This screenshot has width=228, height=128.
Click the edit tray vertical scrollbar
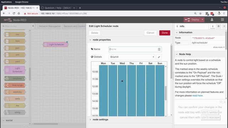coord(171,62)
